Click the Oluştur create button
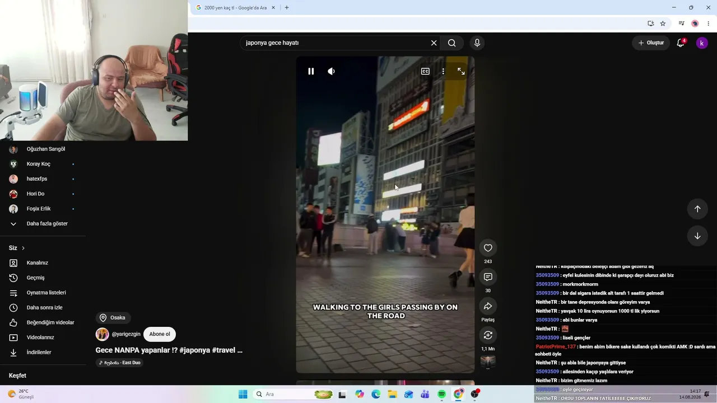 651,43
